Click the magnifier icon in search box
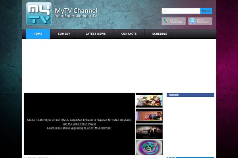Screen dimensions: 238x158 [x=165, y=11]
